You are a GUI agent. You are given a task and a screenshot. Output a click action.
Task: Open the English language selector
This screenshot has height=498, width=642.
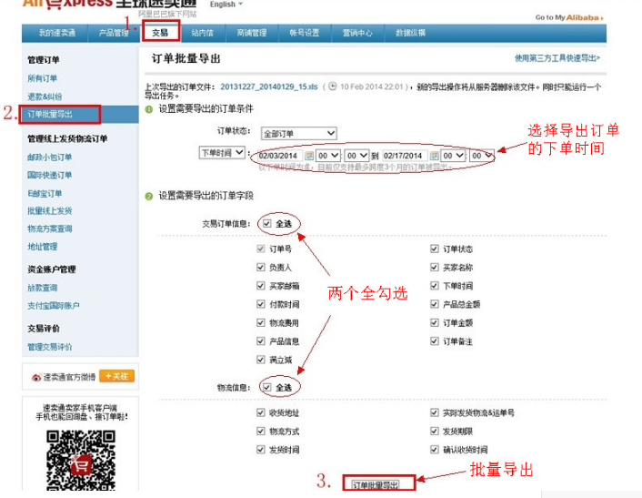226,5
